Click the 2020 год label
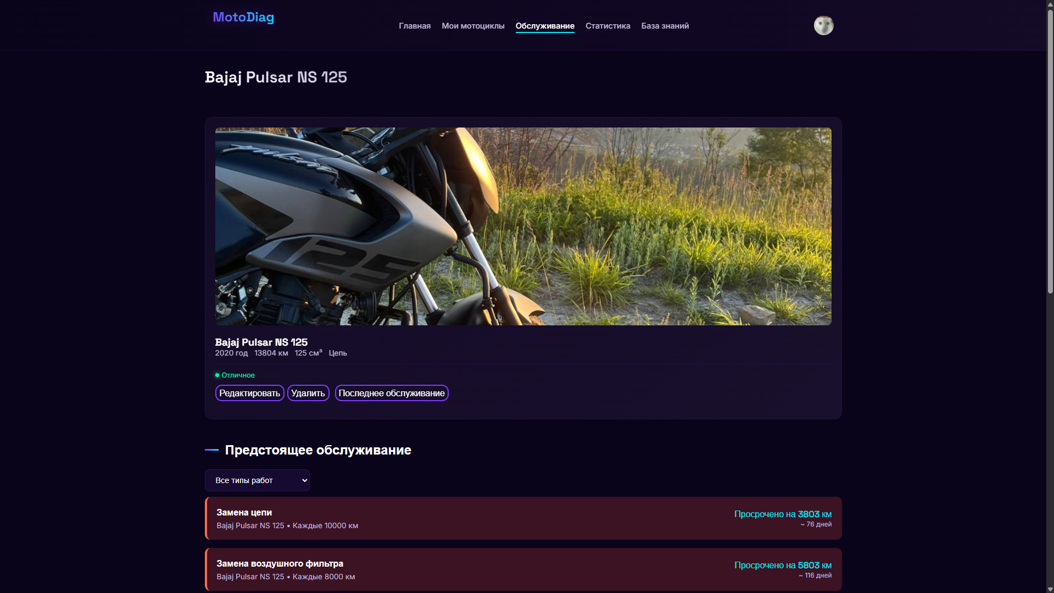This screenshot has height=593, width=1054. click(231, 353)
